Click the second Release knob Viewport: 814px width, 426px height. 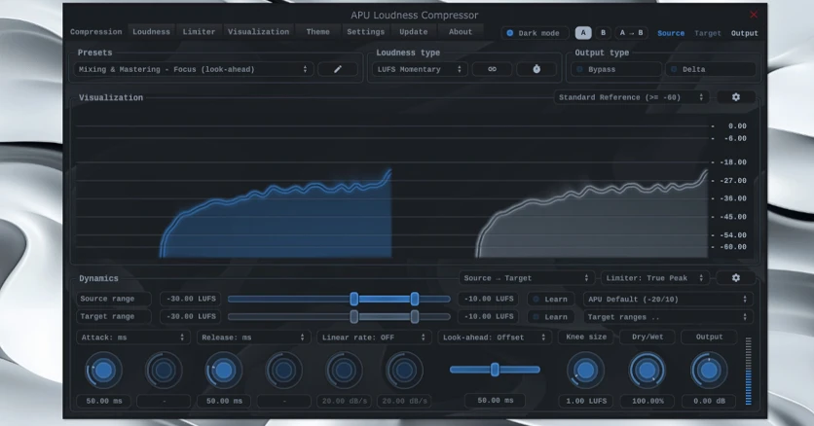point(283,371)
